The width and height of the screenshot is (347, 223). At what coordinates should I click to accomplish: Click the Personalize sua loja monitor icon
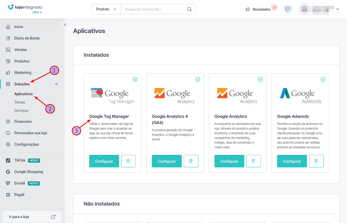tap(8, 133)
